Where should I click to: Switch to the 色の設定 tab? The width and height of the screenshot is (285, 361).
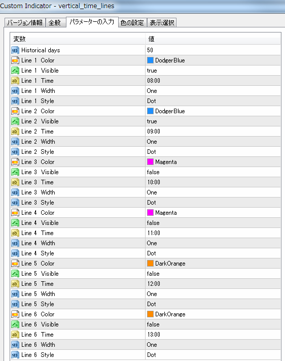[132, 22]
